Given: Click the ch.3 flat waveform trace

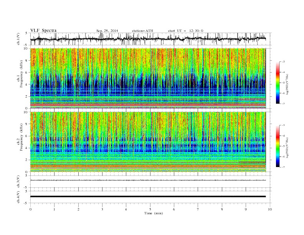Looking at the screenshot, I should click(148, 180).
